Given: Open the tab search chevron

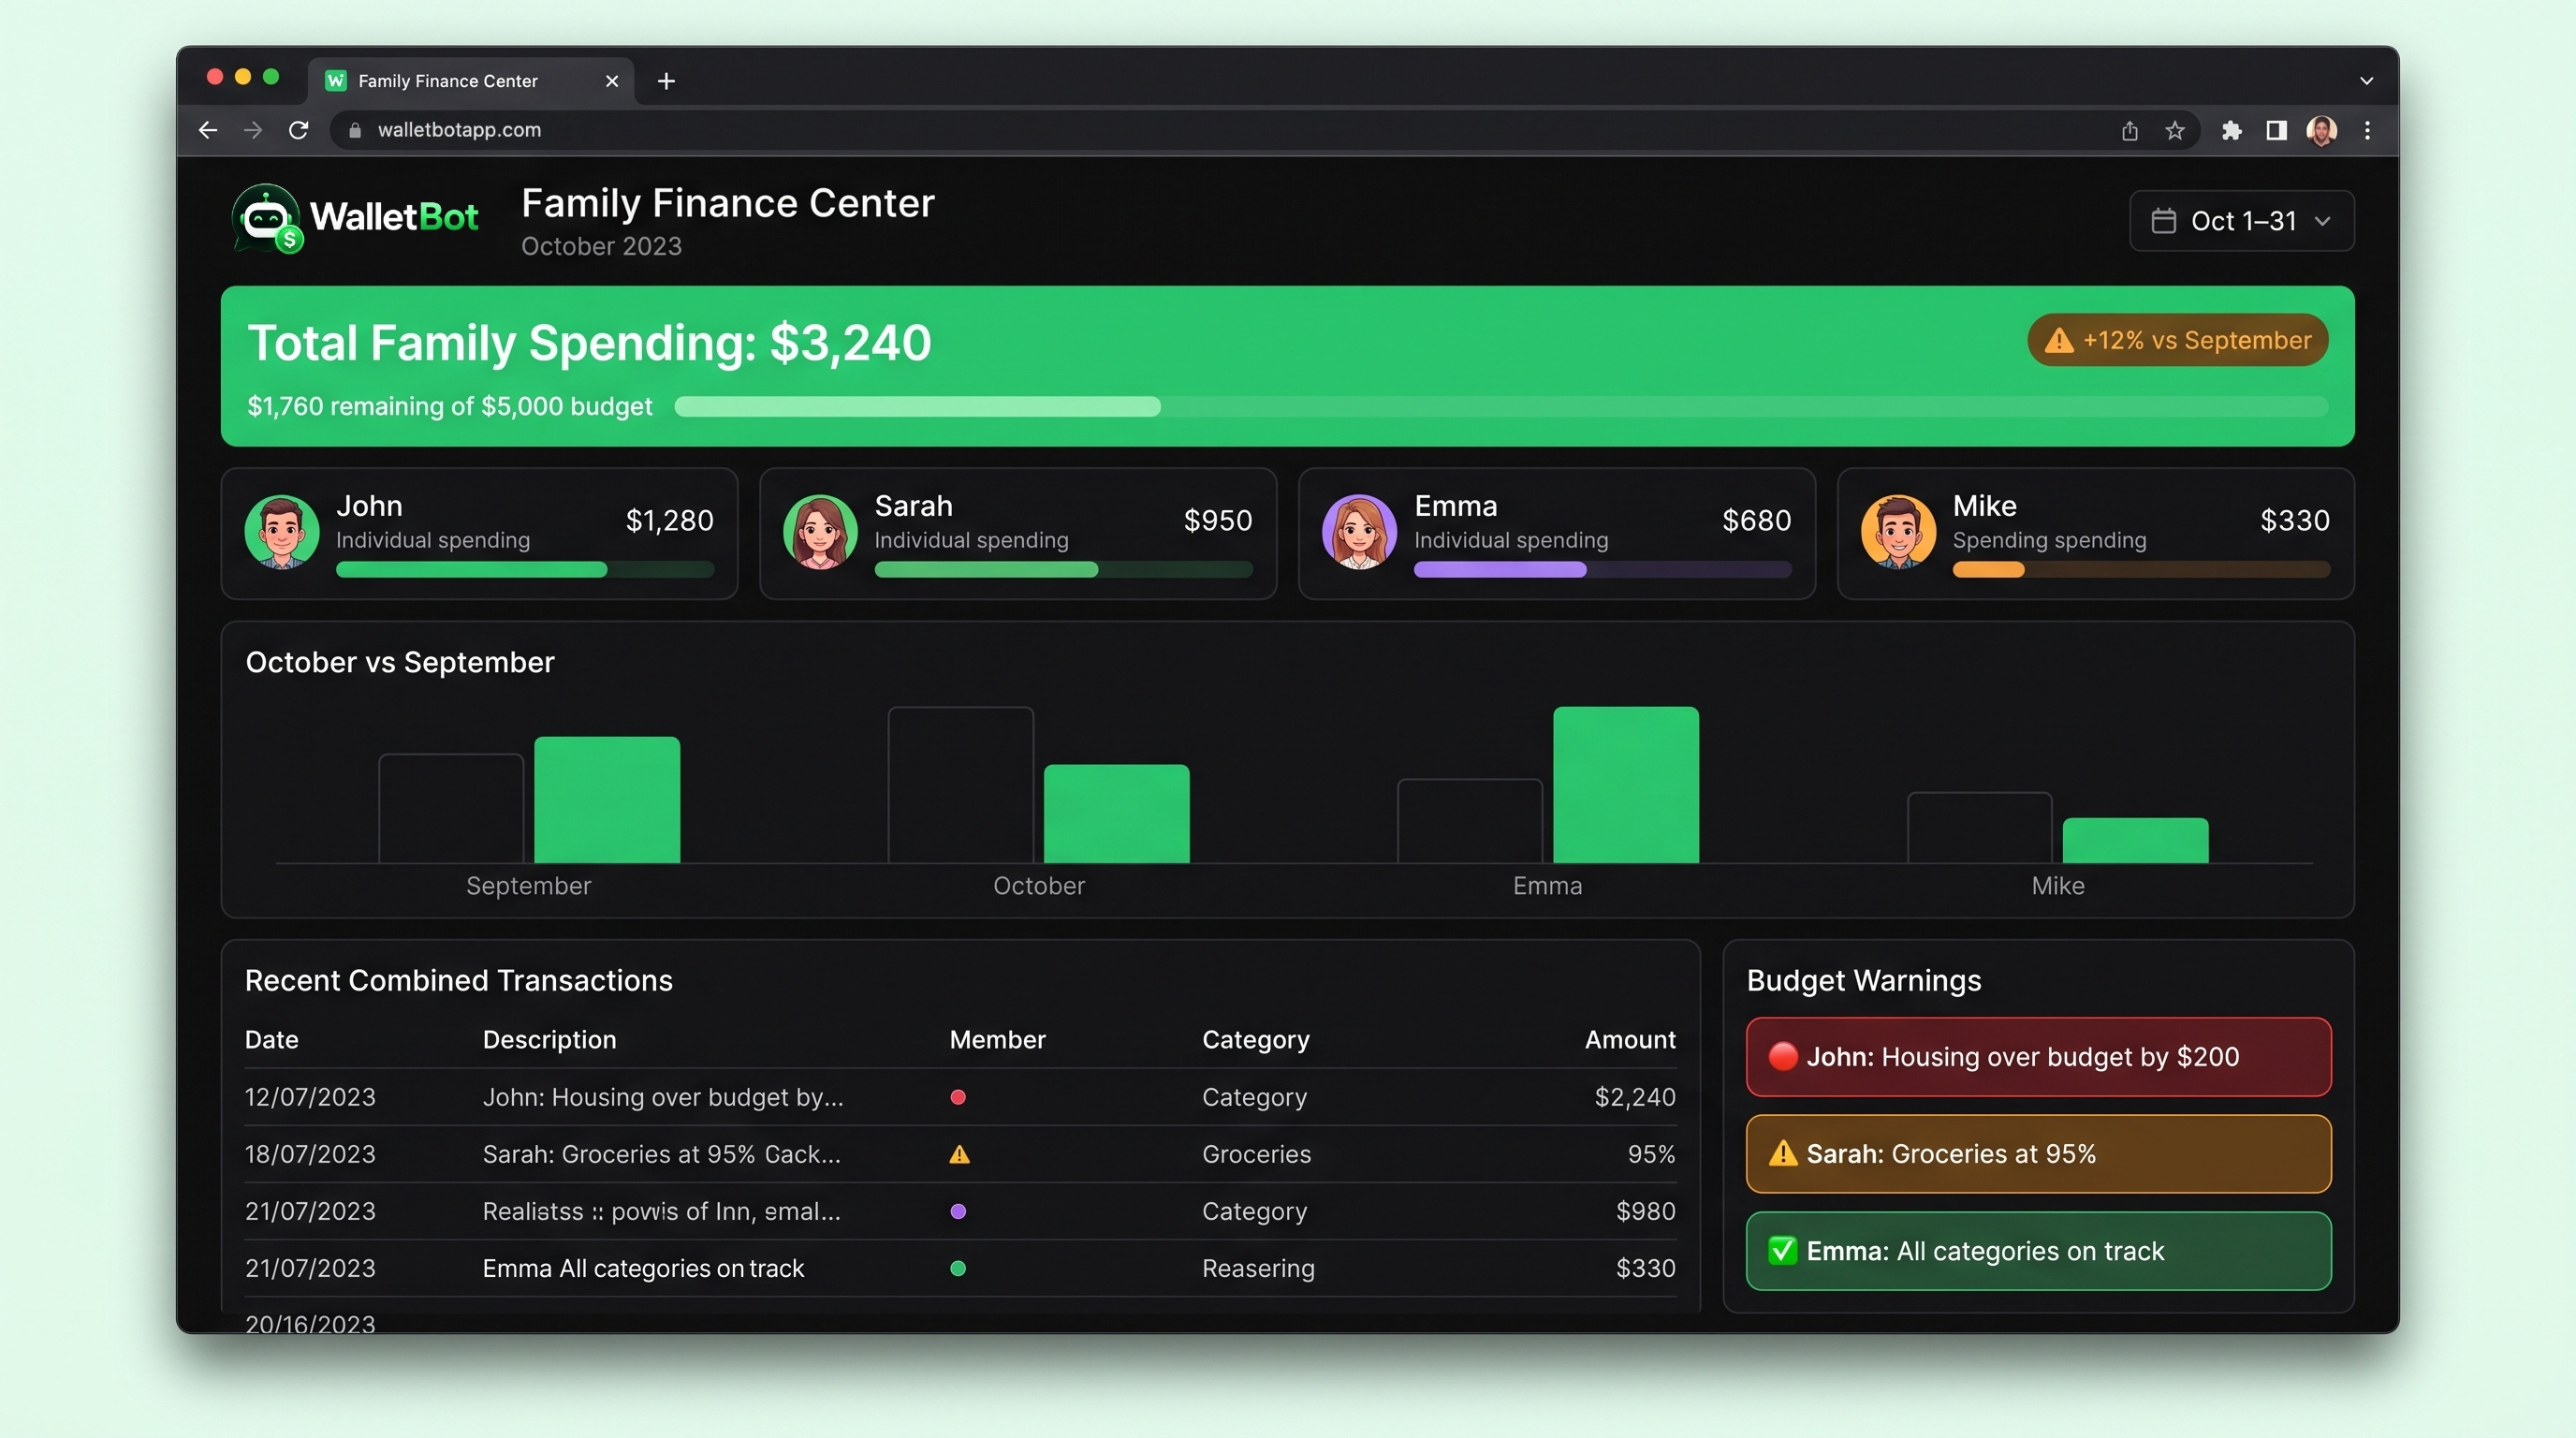Looking at the screenshot, I should tap(2366, 81).
